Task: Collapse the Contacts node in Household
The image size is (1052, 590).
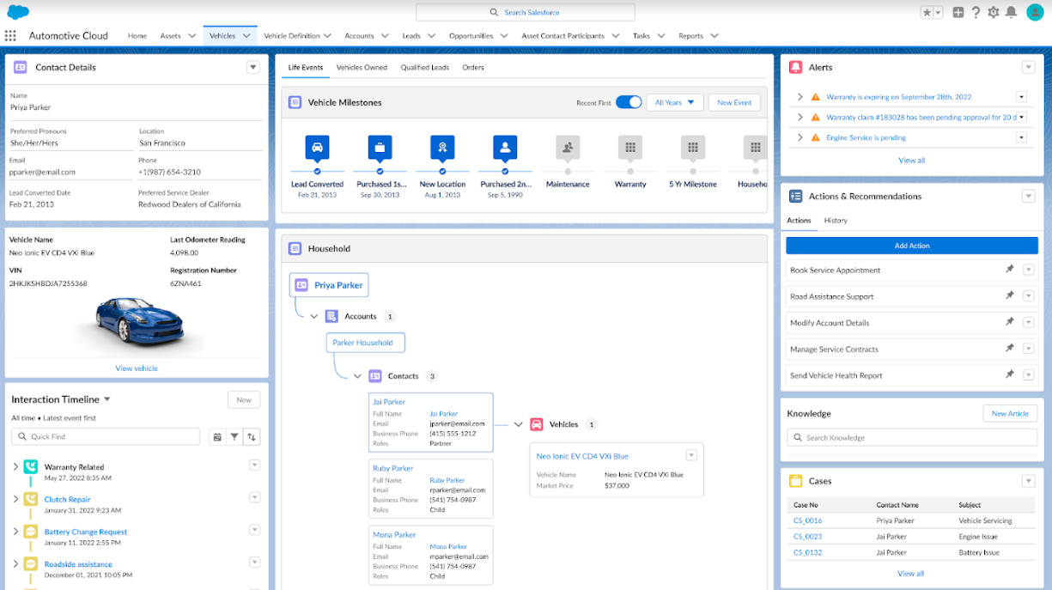Action: click(357, 376)
